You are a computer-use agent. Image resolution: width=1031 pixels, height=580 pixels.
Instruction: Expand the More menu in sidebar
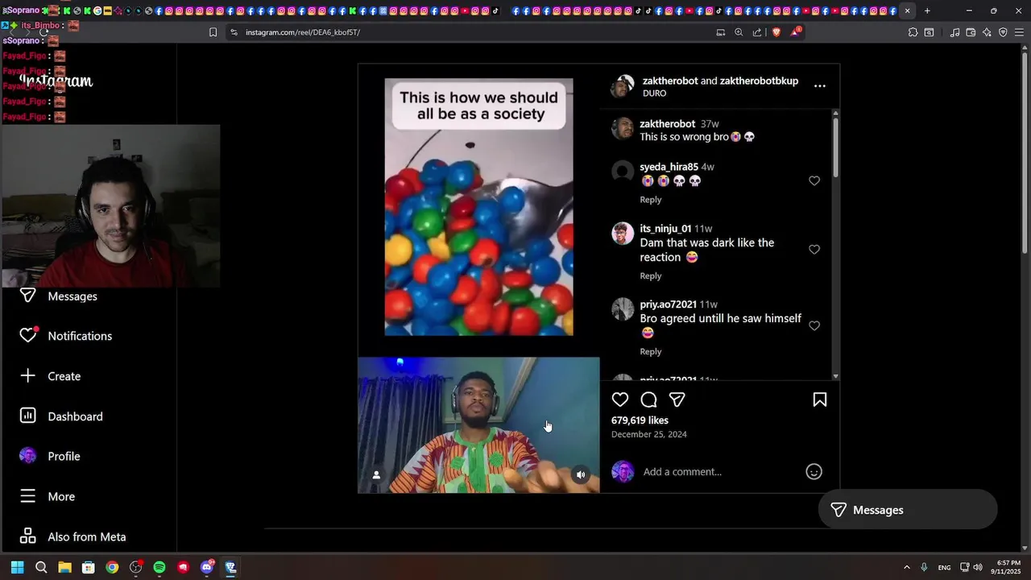[61, 496]
